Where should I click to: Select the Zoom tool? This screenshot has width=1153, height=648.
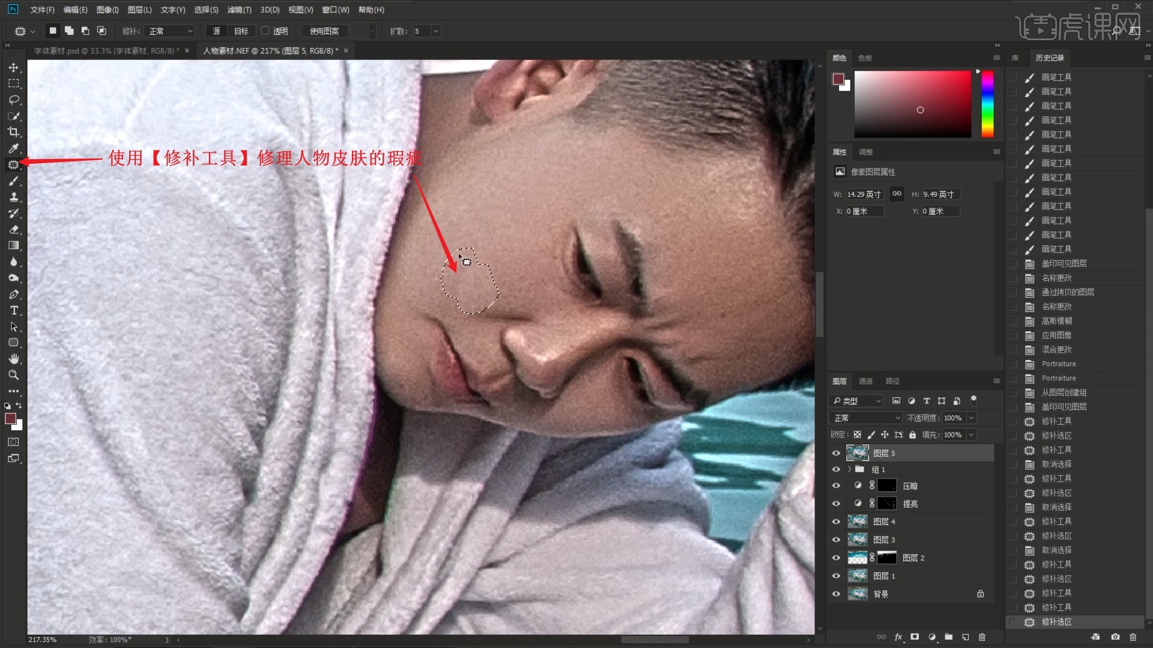(13, 375)
